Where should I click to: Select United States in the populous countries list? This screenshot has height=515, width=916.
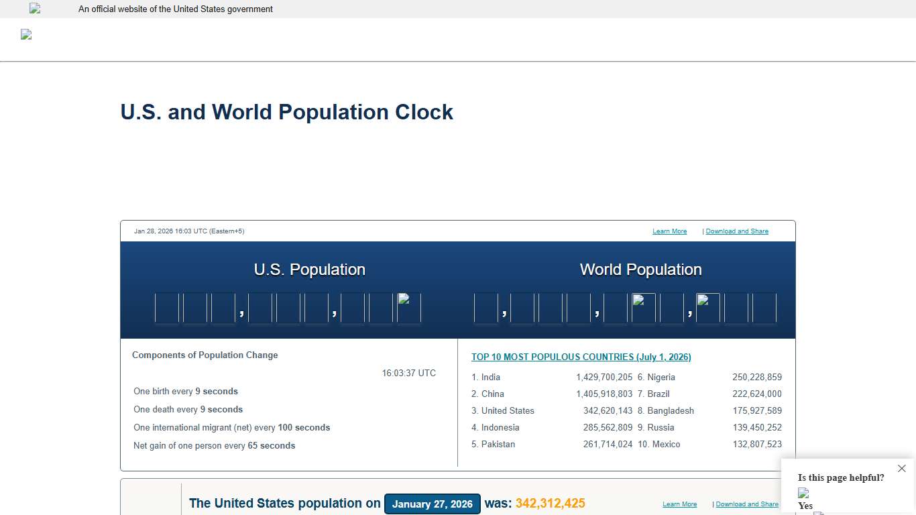click(x=507, y=410)
